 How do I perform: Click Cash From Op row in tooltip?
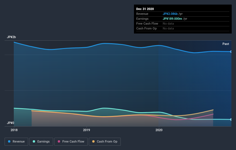click(183, 28)
